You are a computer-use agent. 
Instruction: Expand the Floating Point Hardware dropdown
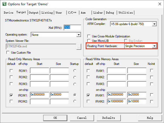click(154, 46)
